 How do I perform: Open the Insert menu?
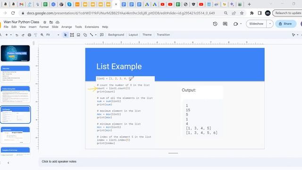coord(33,27)
